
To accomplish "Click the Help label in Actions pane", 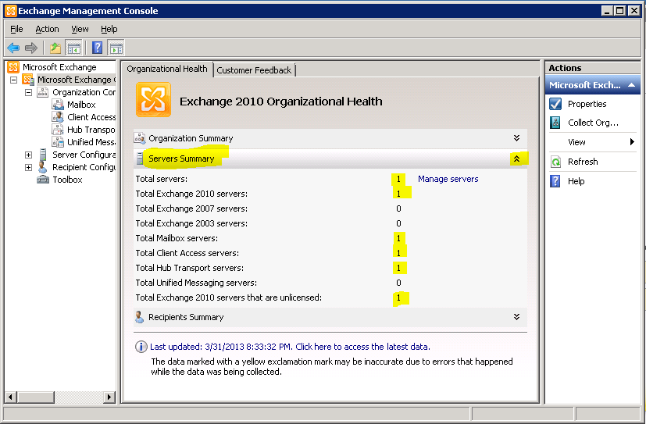I will 576,181.
